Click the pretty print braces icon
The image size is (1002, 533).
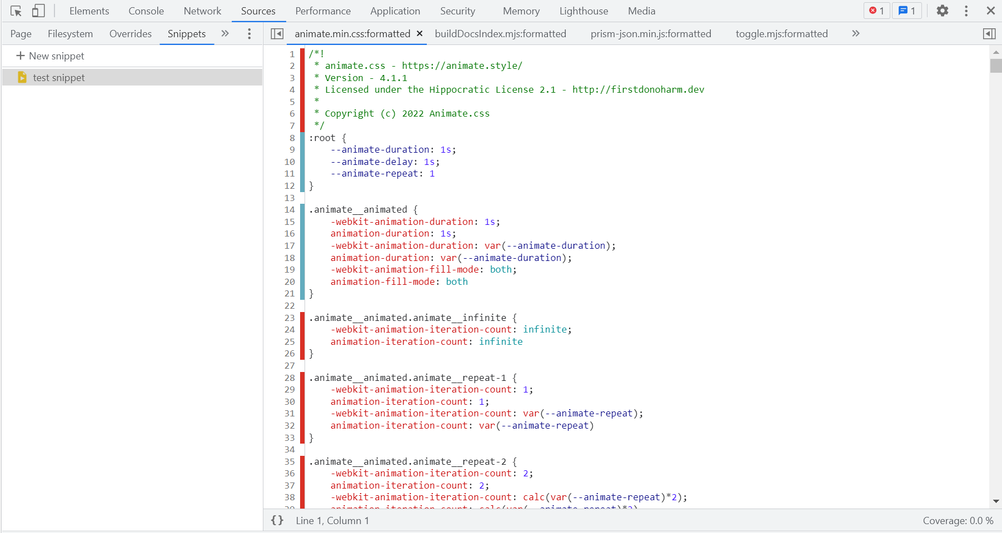coord(277,520)
